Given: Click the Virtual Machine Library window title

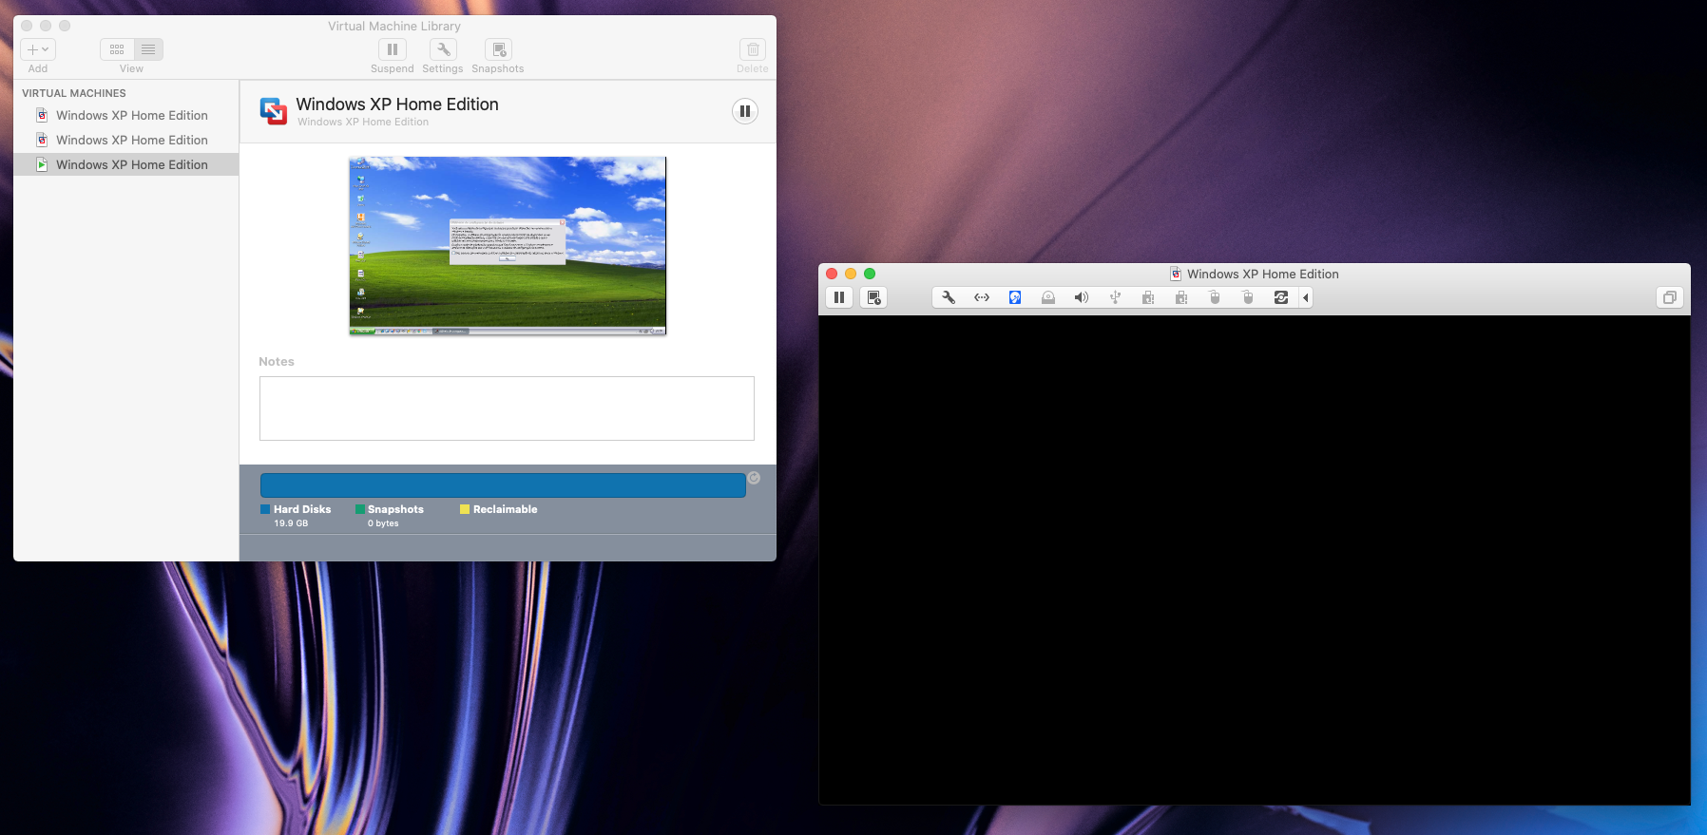Looking at the screenshot, I should [x=394, y=26].
